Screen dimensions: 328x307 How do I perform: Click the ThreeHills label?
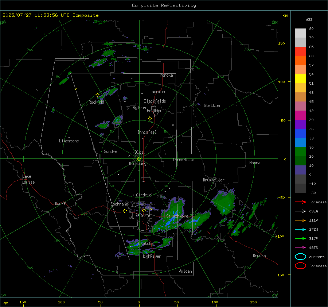pos(183,160)
